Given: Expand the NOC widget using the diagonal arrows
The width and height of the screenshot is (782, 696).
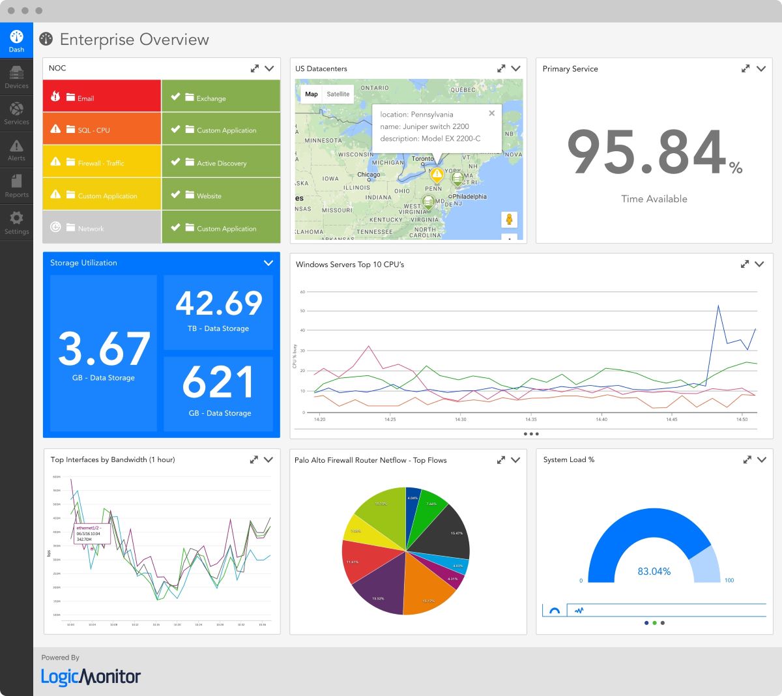Looking at the screenshot, I should [x=254, y=67].
